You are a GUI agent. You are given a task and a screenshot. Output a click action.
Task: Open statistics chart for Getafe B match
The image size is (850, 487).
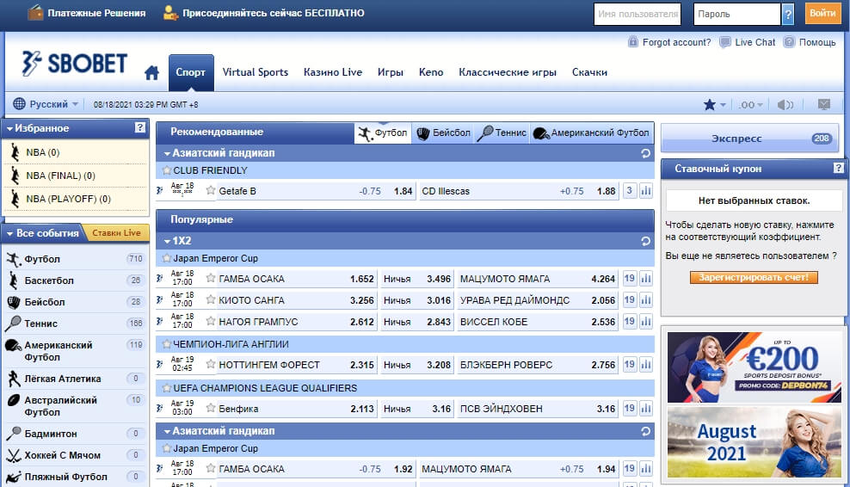(x=646, y=191)
